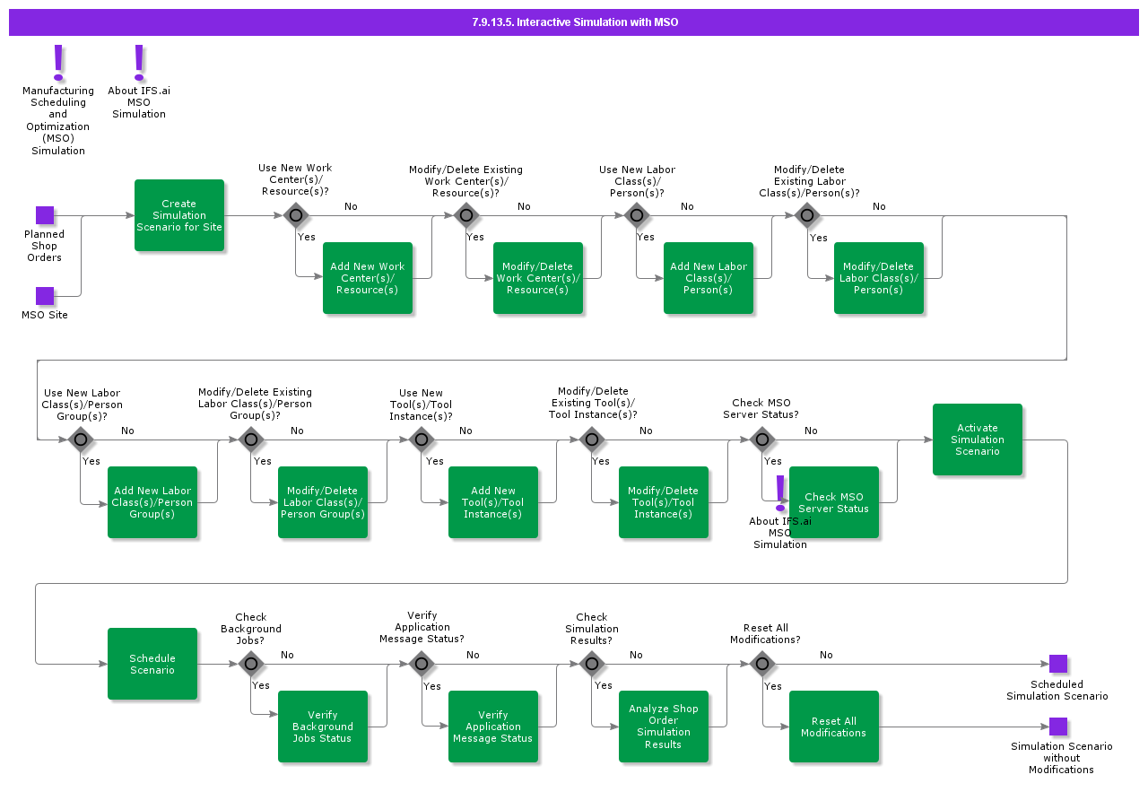The height and width of the screenshot is (792, 1148).
Task: Click the Modify/Delete Existing Labor Class(s)/Person Group(s) diamond
Action: point(251,440)
